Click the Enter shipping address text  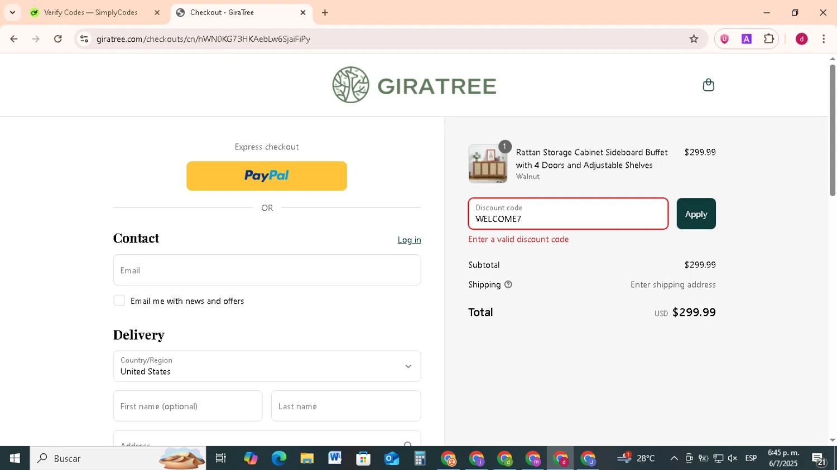pos(673,284)
